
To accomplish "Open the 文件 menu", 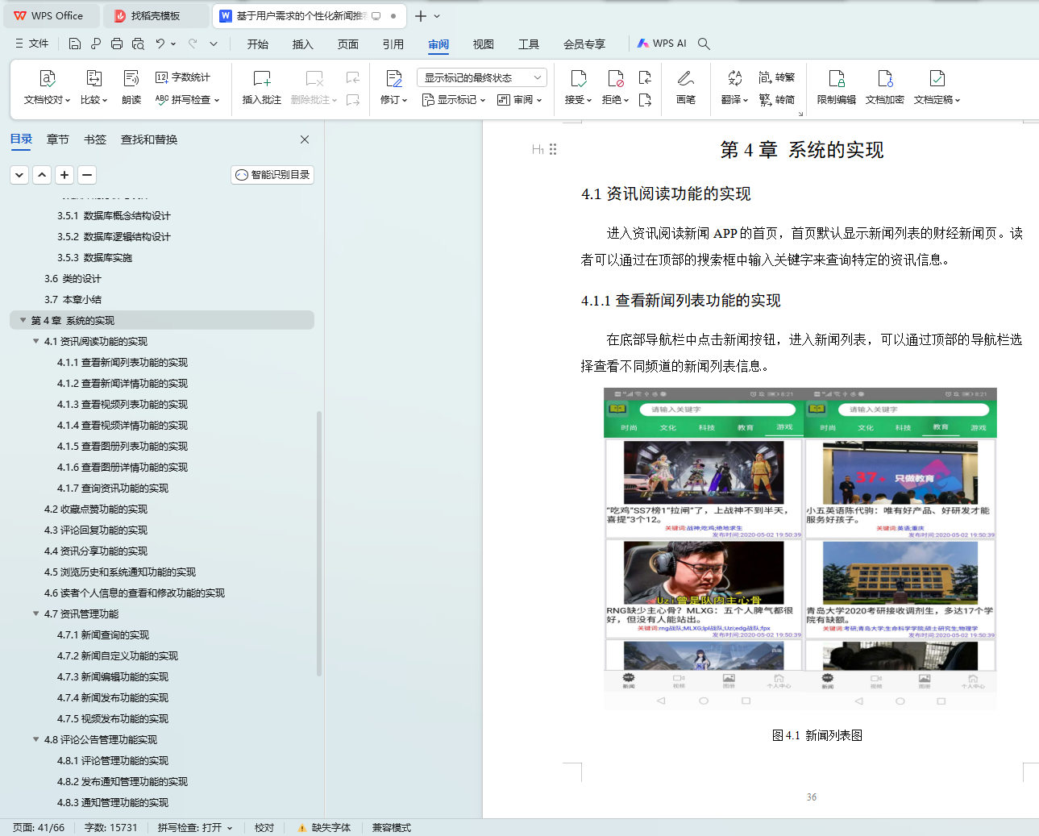I will tap(32, 44).
